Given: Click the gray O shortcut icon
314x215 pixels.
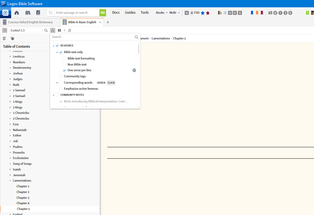Looking at the screenshot, I should (235, 13).
